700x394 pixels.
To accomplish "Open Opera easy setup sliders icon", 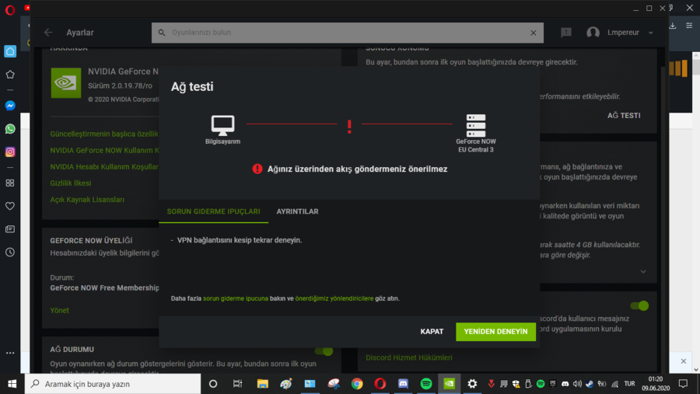I will pyautogui.click(x=689, y=26).
